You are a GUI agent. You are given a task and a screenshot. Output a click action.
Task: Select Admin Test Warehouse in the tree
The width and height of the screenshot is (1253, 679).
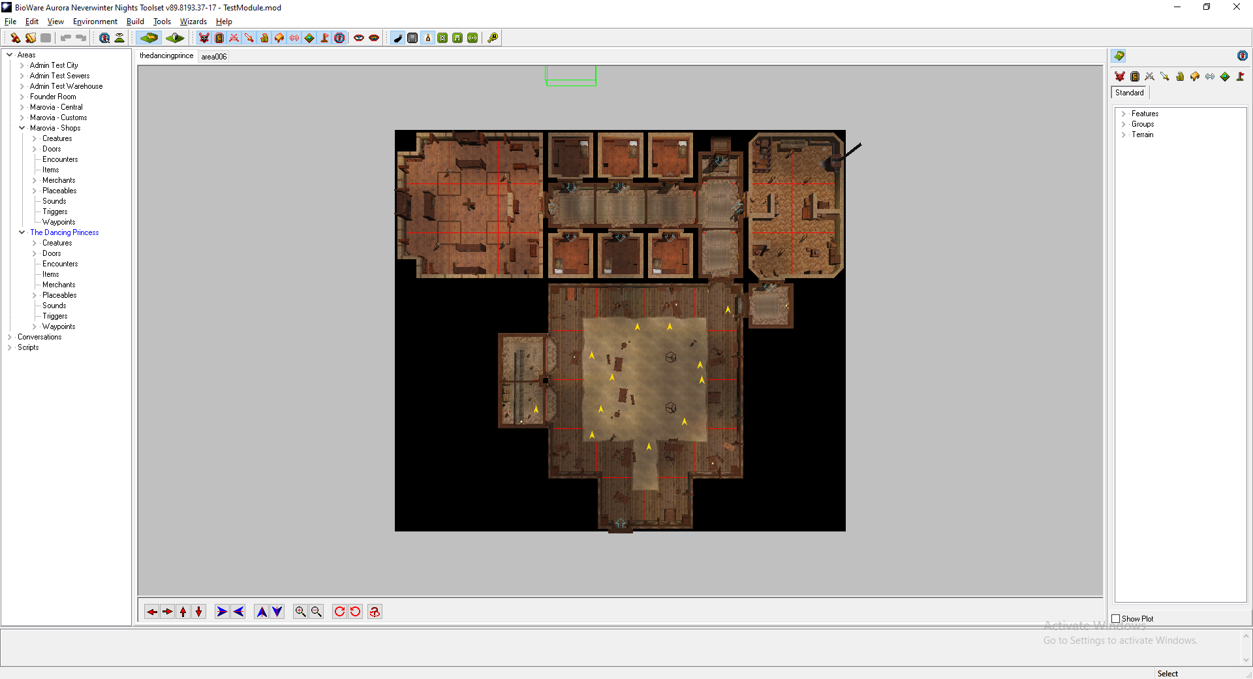coord(66,86)
